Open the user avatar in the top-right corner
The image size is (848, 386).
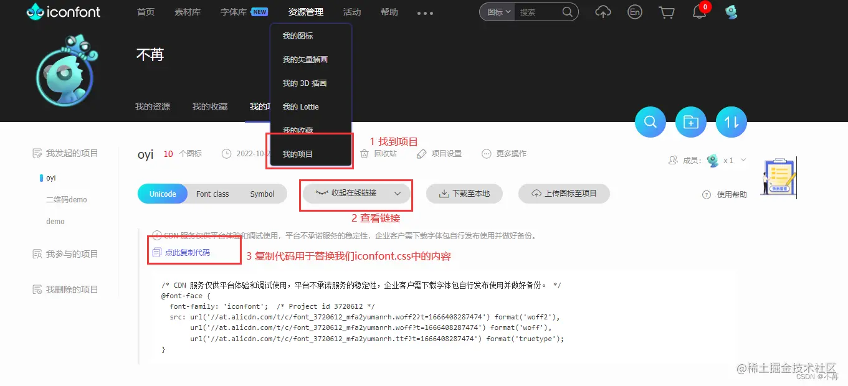click(730, 11)
